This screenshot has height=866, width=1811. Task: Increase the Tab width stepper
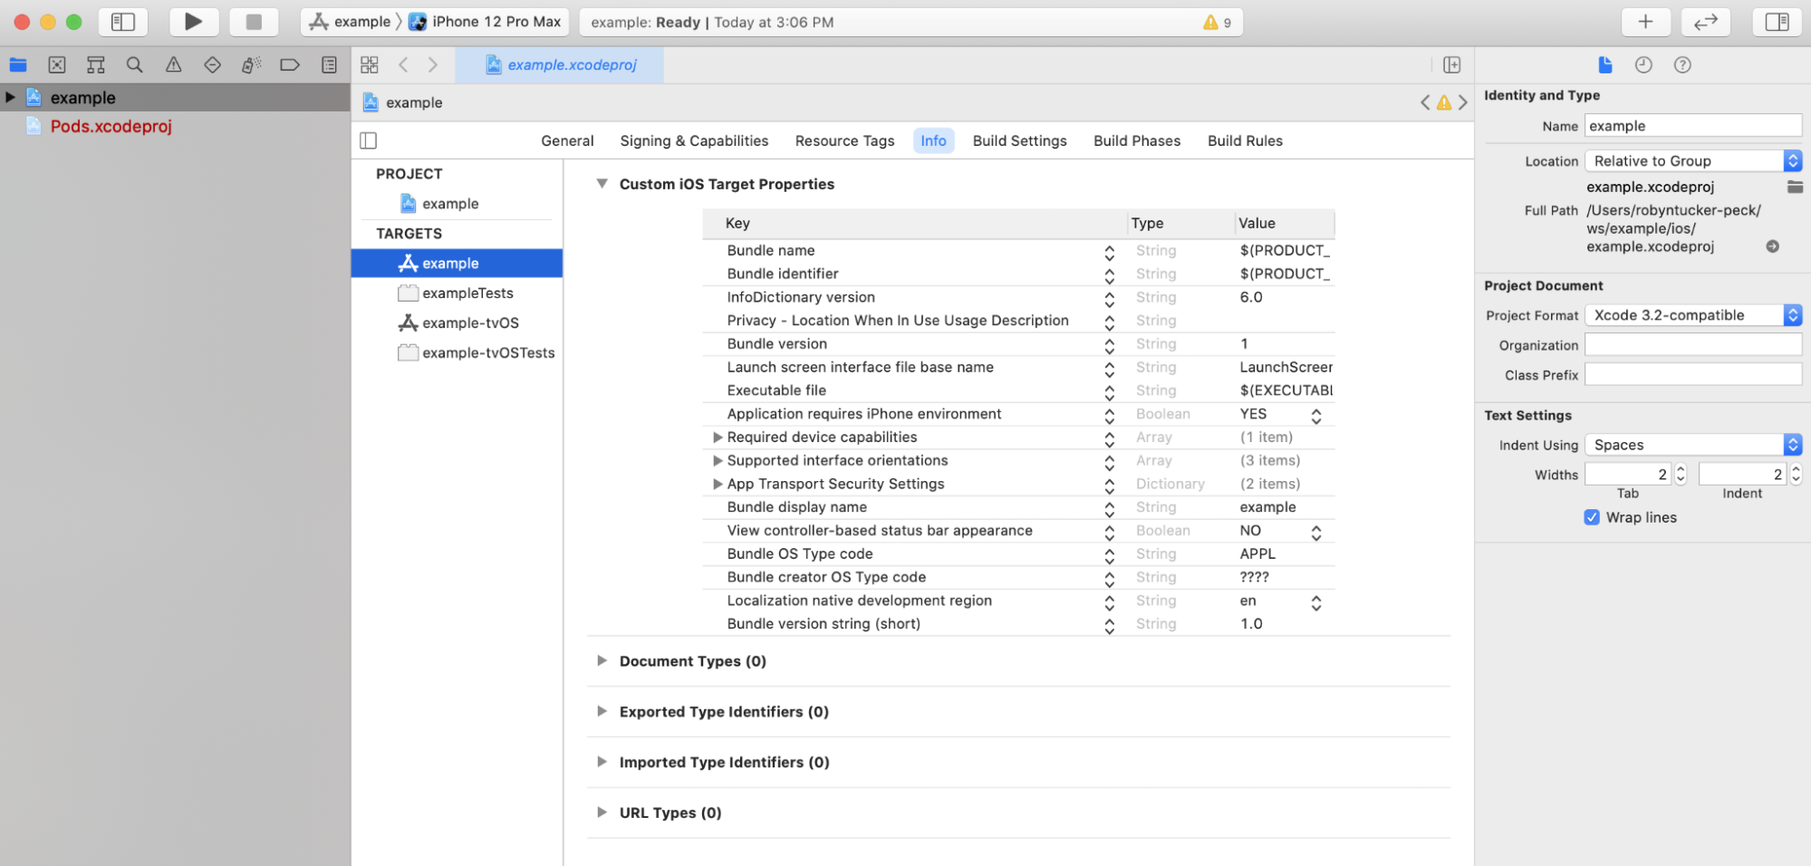coord(1681,468)
